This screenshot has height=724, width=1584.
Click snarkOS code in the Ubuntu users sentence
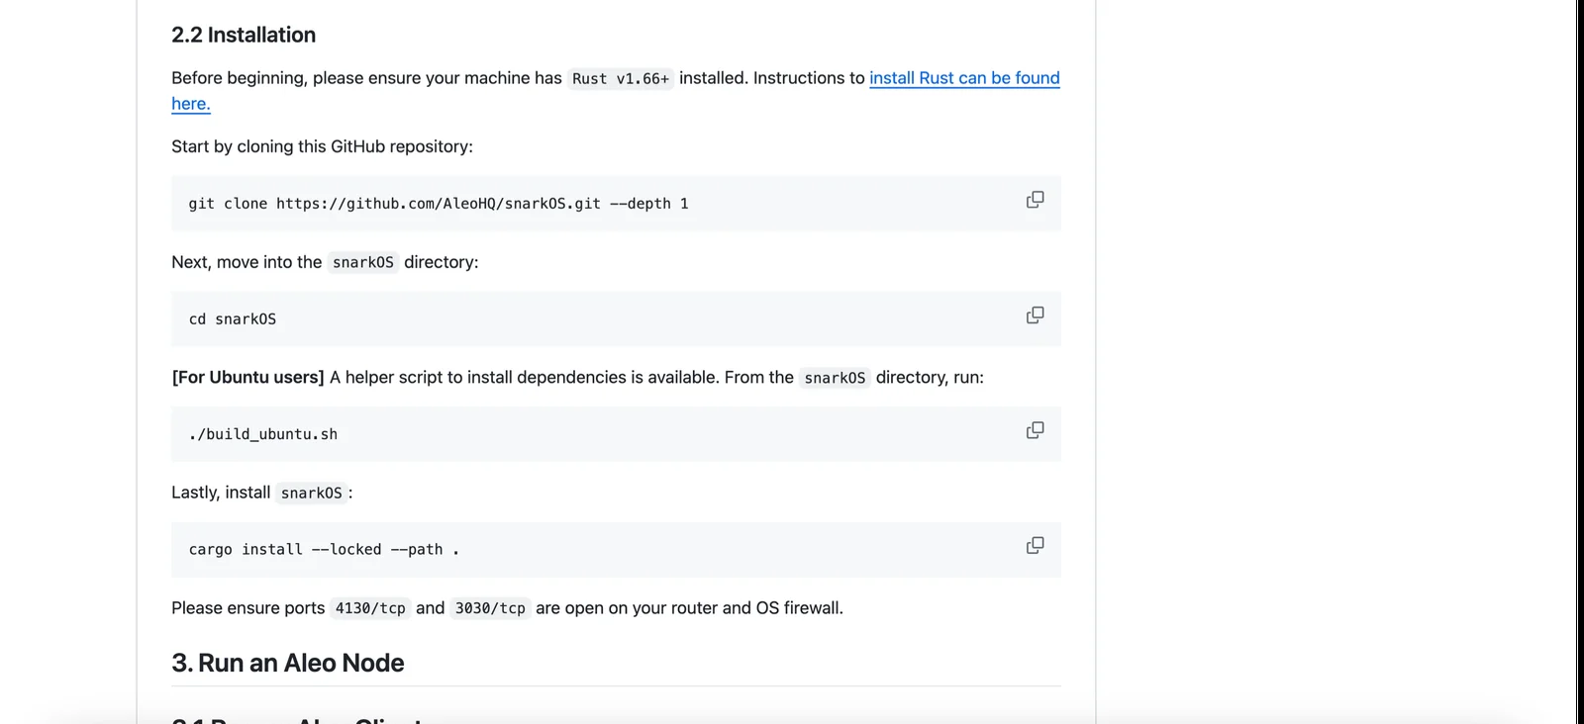click(x=835, y=378)
